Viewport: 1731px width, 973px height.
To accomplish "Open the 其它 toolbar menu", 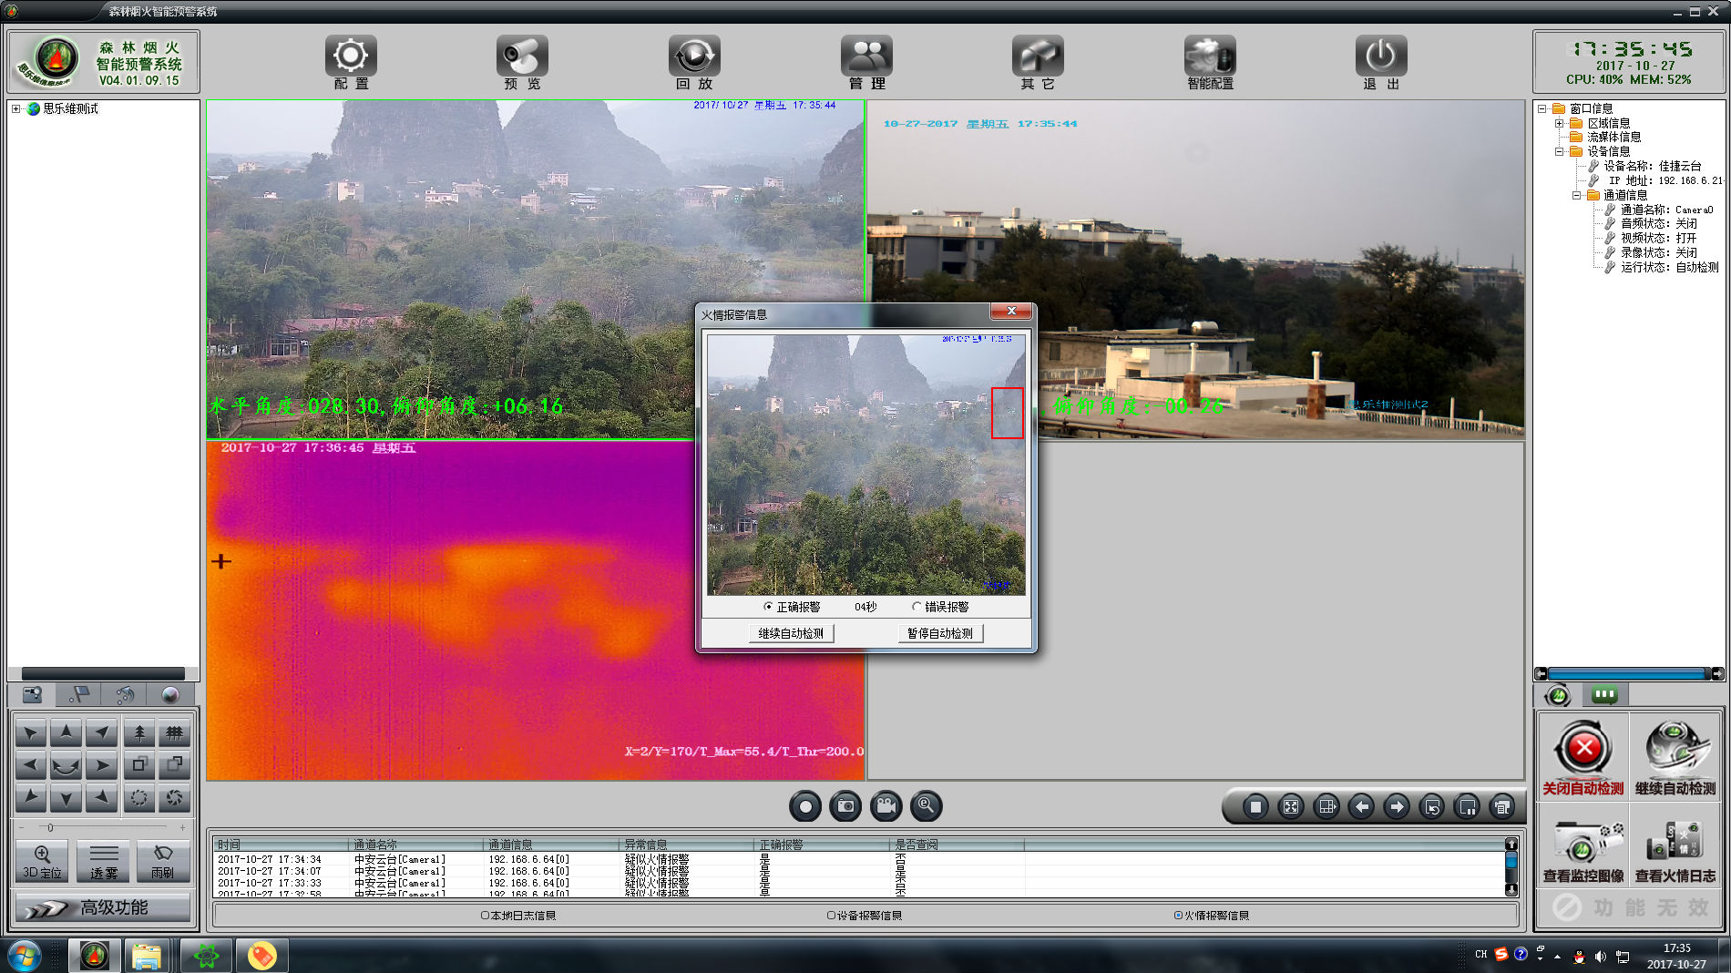I will pyautogui.click(x=1038, y=57).
